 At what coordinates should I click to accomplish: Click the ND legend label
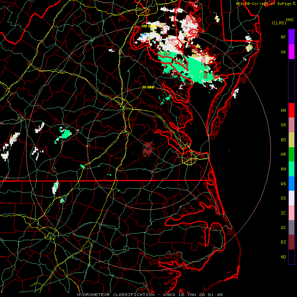point(283,257)
